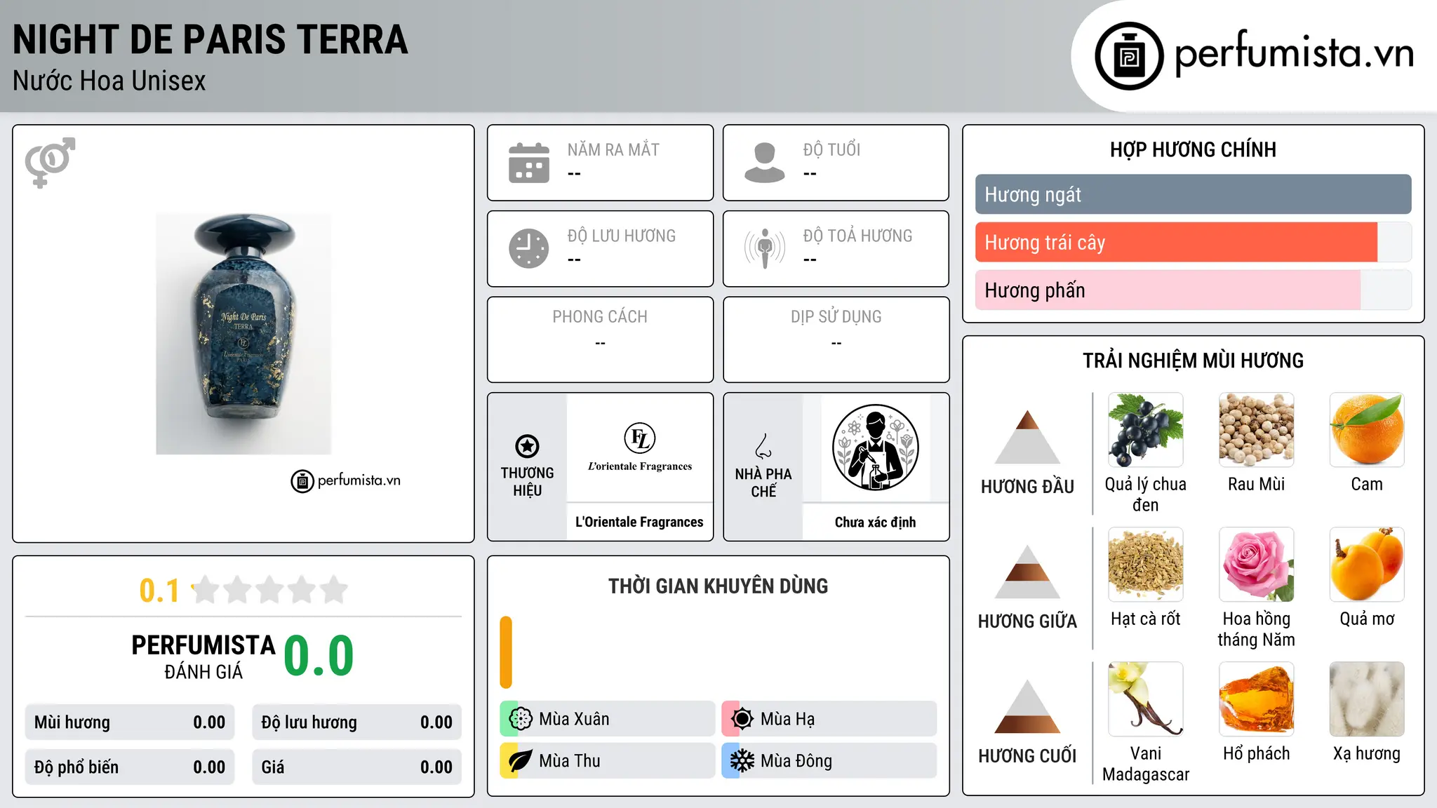Image resolution: width=1437 pixels, height=808 pixels.
Task: Click the Hương phấn accord bar
Action: click(1194, 290)
